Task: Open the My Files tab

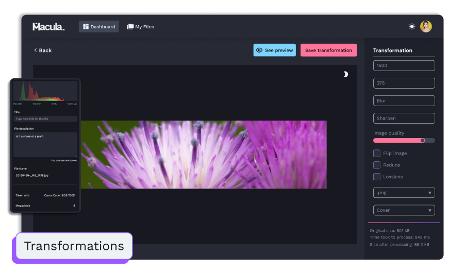Action: click(x=141, y=27)
